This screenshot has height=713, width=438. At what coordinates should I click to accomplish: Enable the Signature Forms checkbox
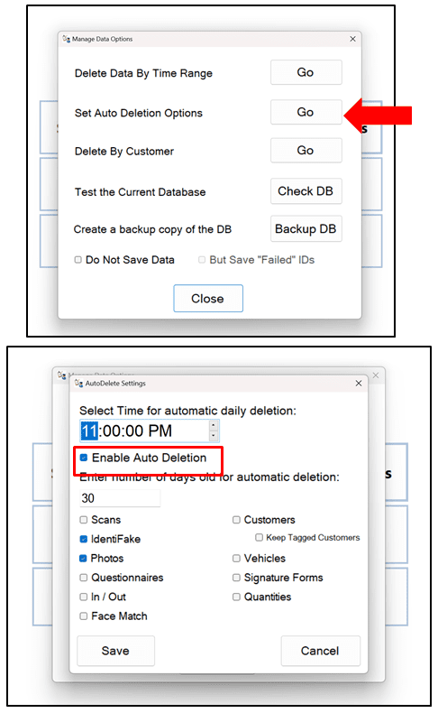(x=236, y=578)
